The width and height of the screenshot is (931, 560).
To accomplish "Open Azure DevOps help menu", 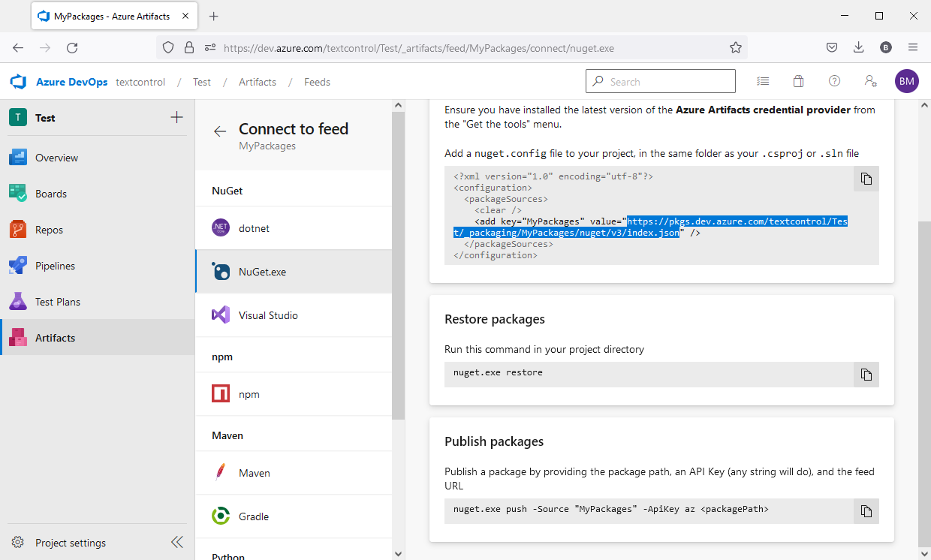I will [834, 81].
